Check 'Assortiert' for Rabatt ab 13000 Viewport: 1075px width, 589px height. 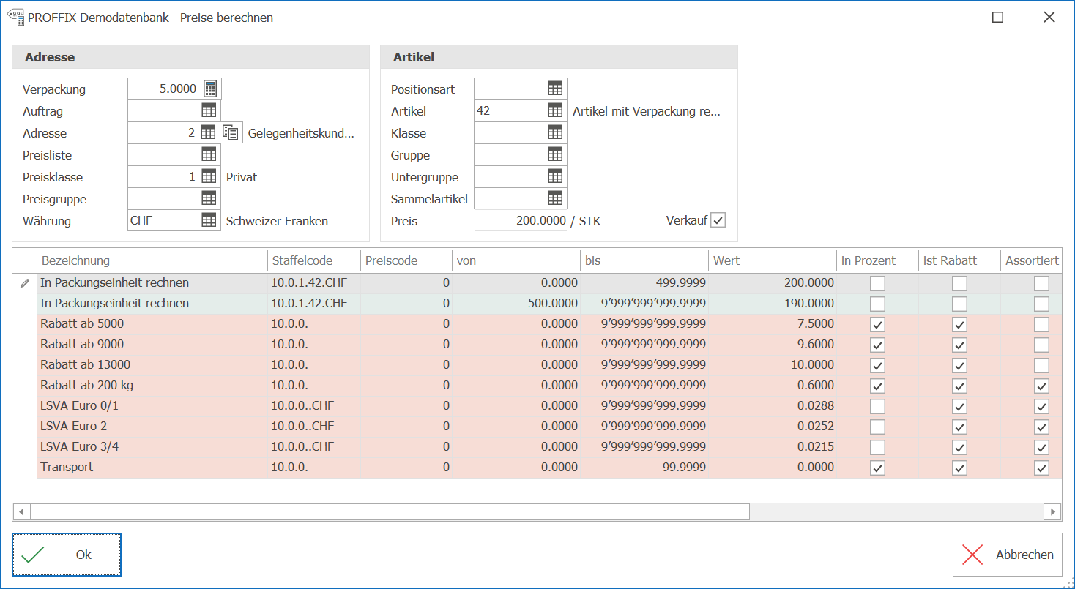point(1041,365)
